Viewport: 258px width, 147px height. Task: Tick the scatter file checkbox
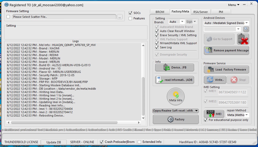8,17
